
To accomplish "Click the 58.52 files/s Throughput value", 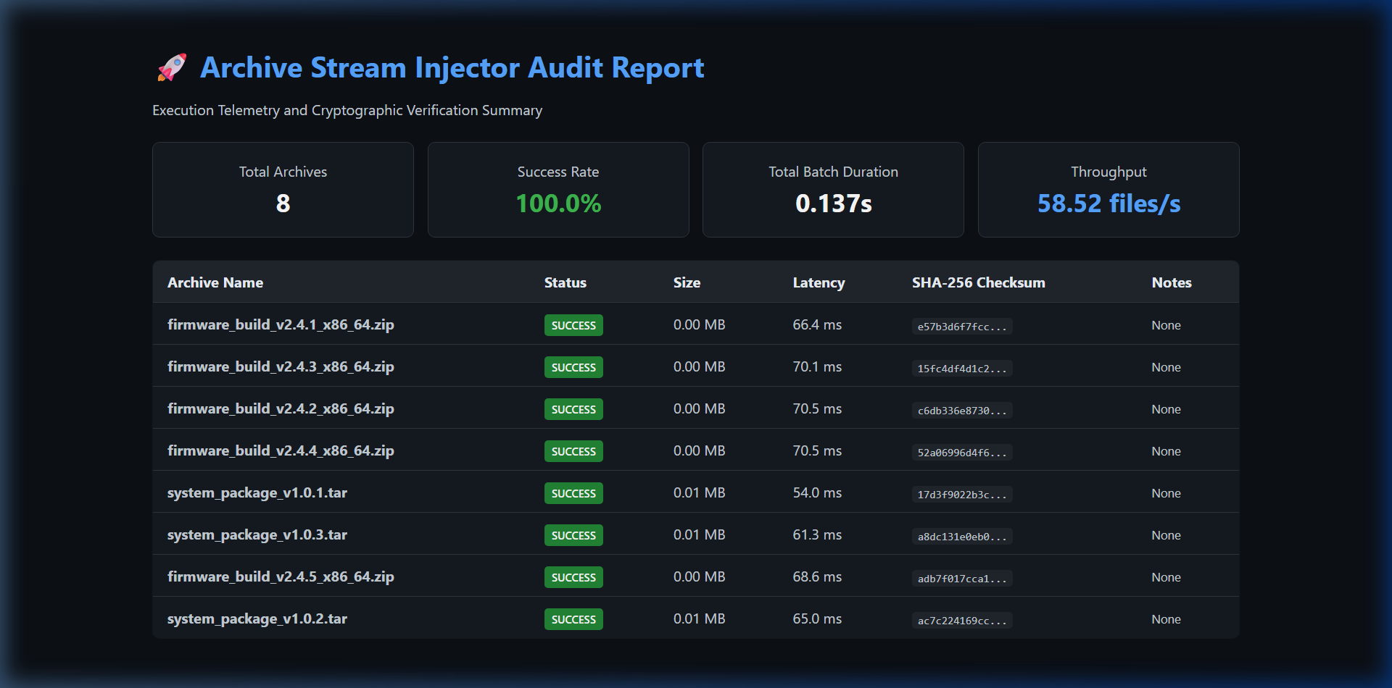I will [x=1109, y=204].
